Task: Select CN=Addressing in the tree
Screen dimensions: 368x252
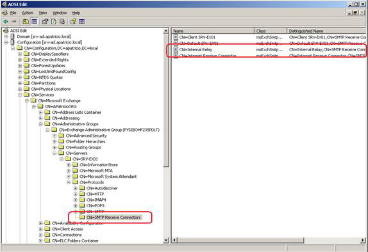Action: pyautogui.click(x=65, y=118)
